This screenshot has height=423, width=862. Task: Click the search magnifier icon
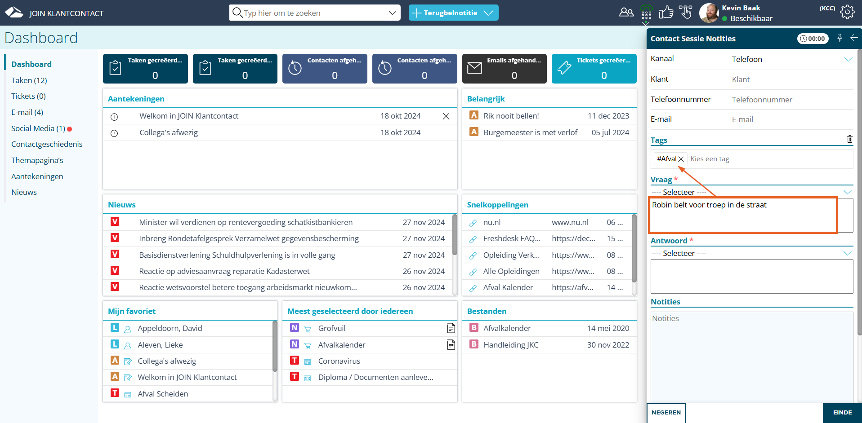tap(237, 13)
